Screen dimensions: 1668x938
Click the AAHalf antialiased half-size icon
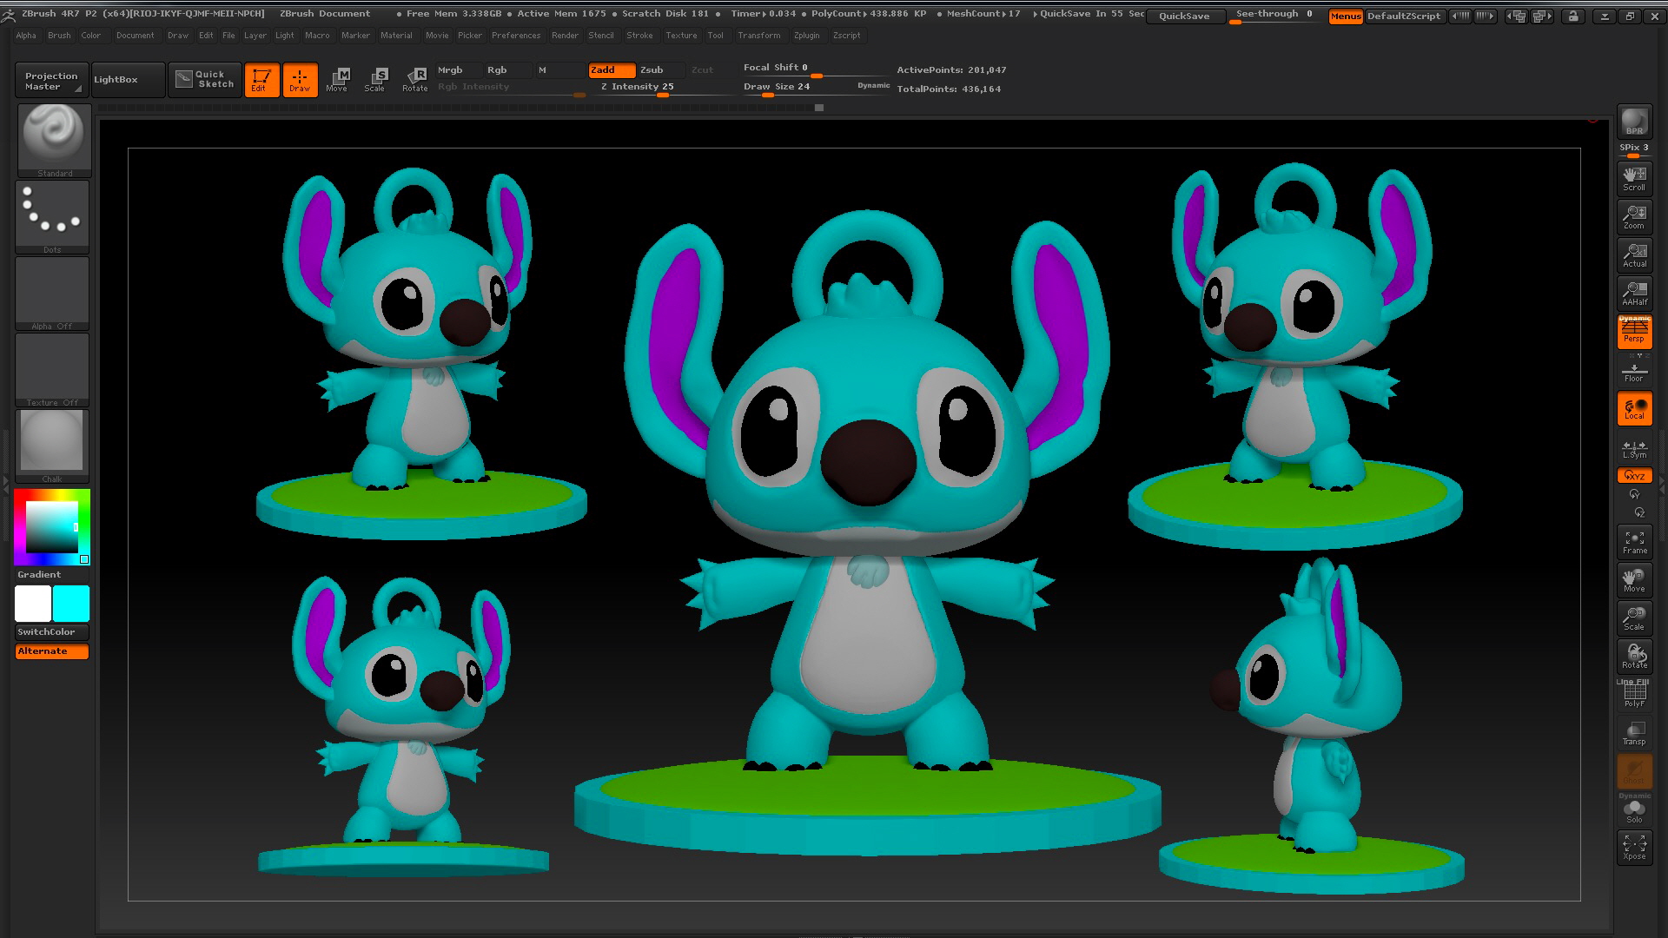[1634, 294]
